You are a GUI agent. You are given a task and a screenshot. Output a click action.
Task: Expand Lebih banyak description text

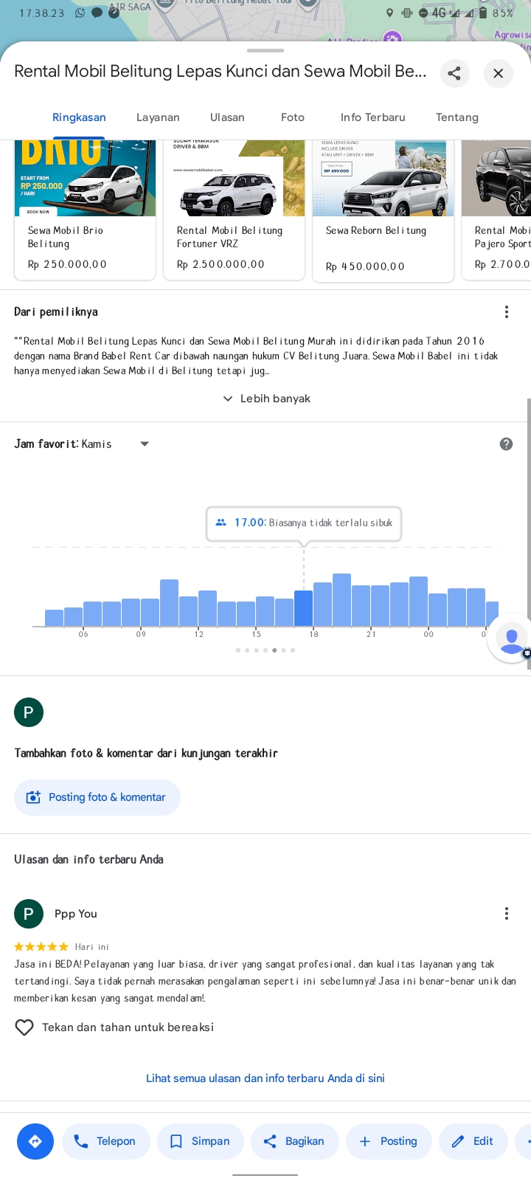pos(266,399)
